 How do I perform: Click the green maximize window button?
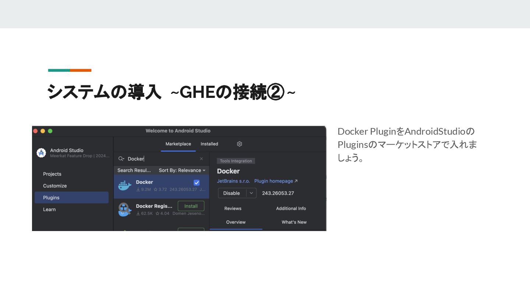pyautogui.click(x=50, y=131)
